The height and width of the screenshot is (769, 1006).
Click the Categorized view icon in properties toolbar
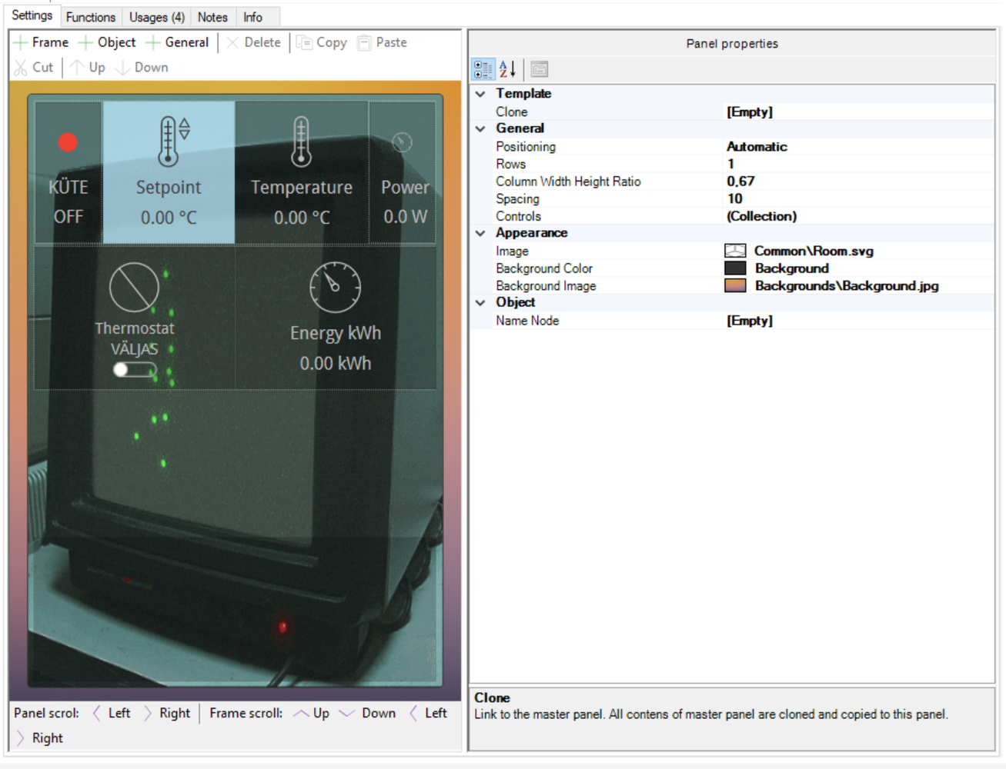[483, 69]
